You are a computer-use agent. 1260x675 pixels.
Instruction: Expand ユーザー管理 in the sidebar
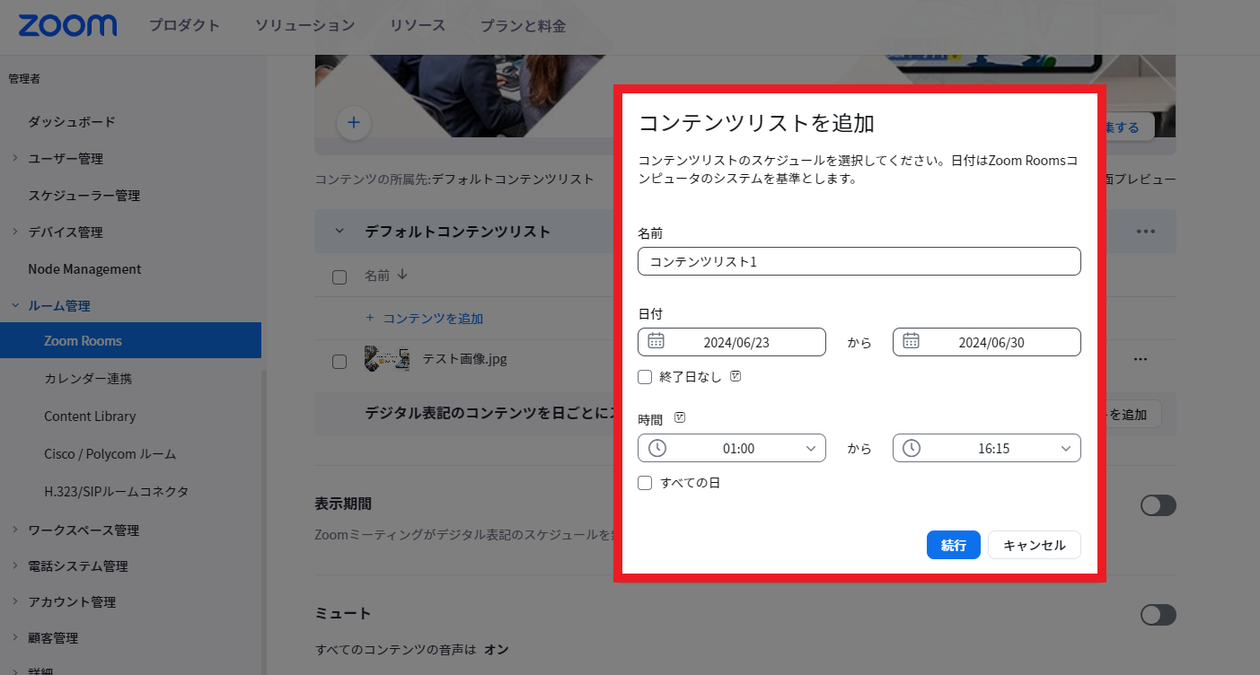(15, 158)
